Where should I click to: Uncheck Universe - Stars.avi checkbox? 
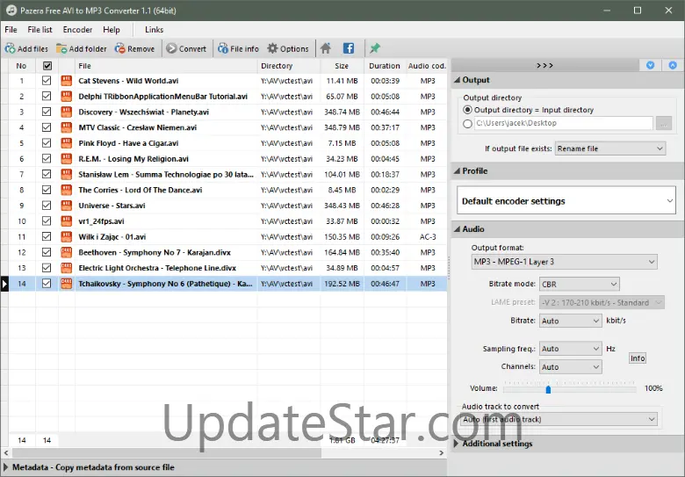click(47, 206)
